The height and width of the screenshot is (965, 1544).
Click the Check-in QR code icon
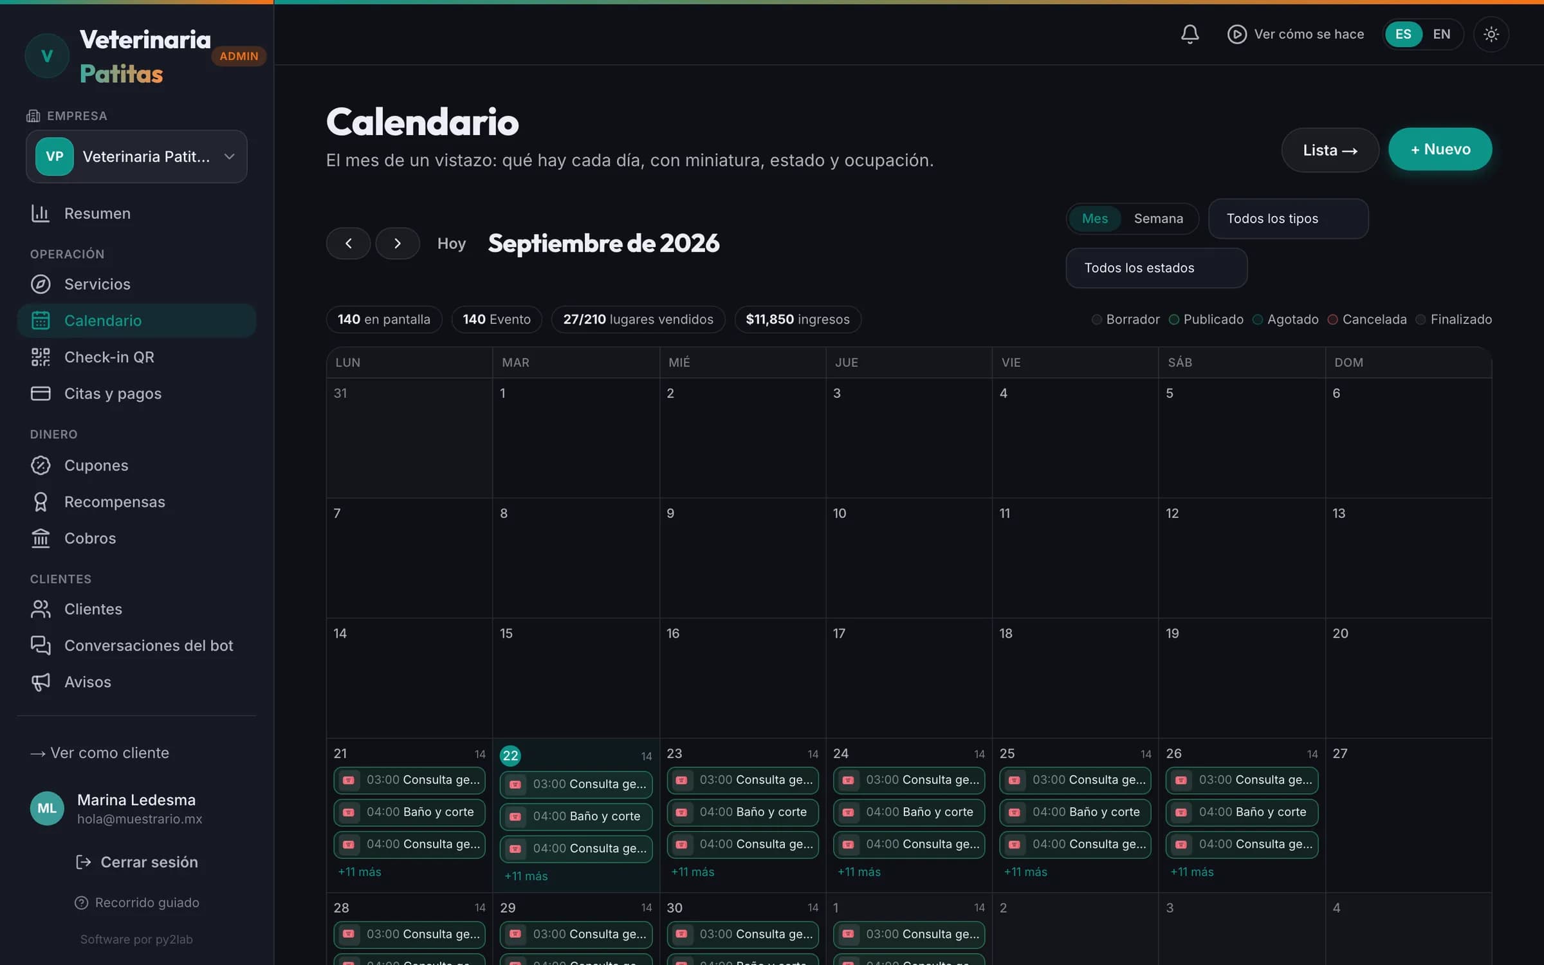(41, 357)
